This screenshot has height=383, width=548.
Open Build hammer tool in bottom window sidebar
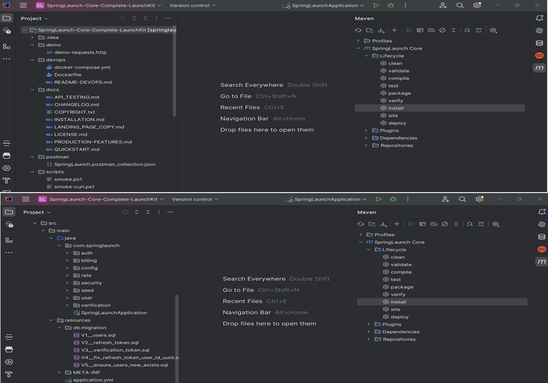(x=9, y=375)
